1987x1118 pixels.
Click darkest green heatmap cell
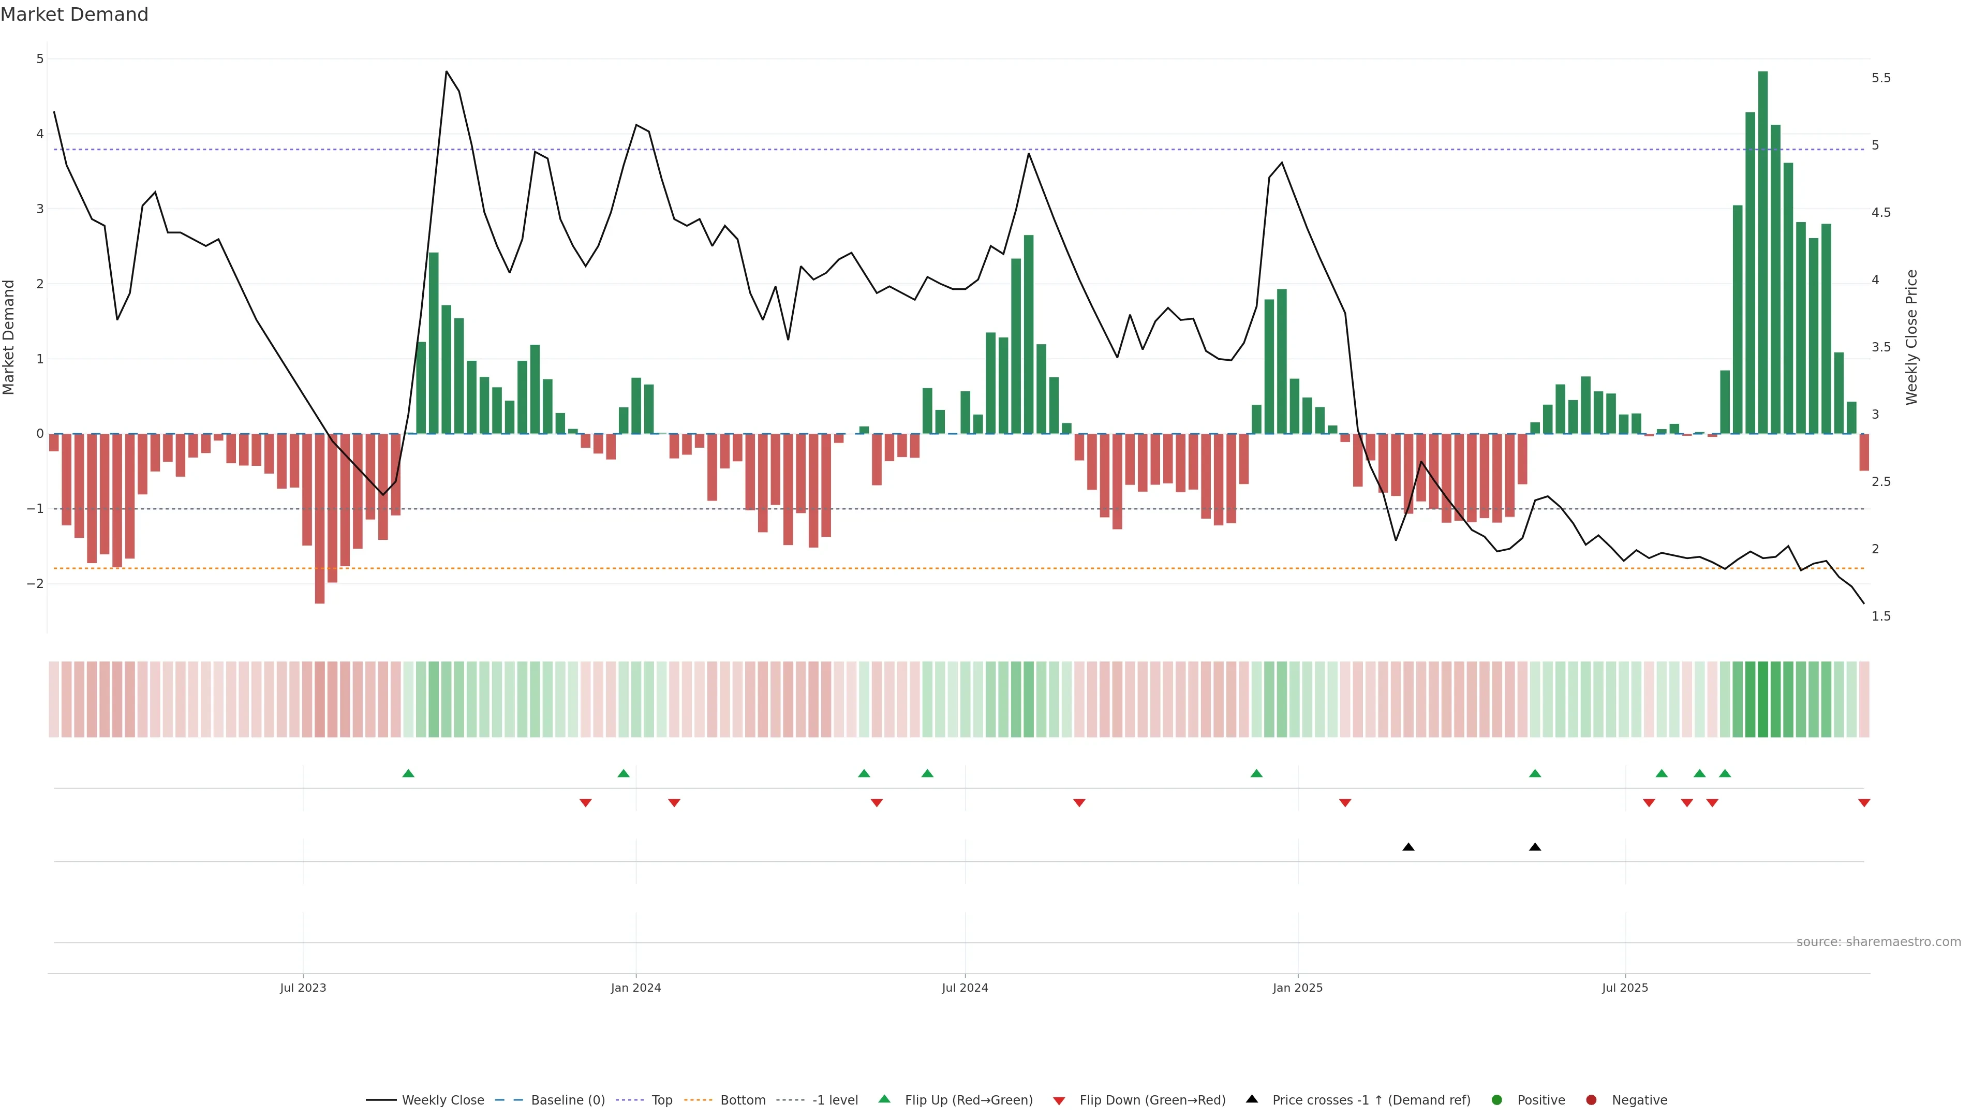coord(1762,699)
